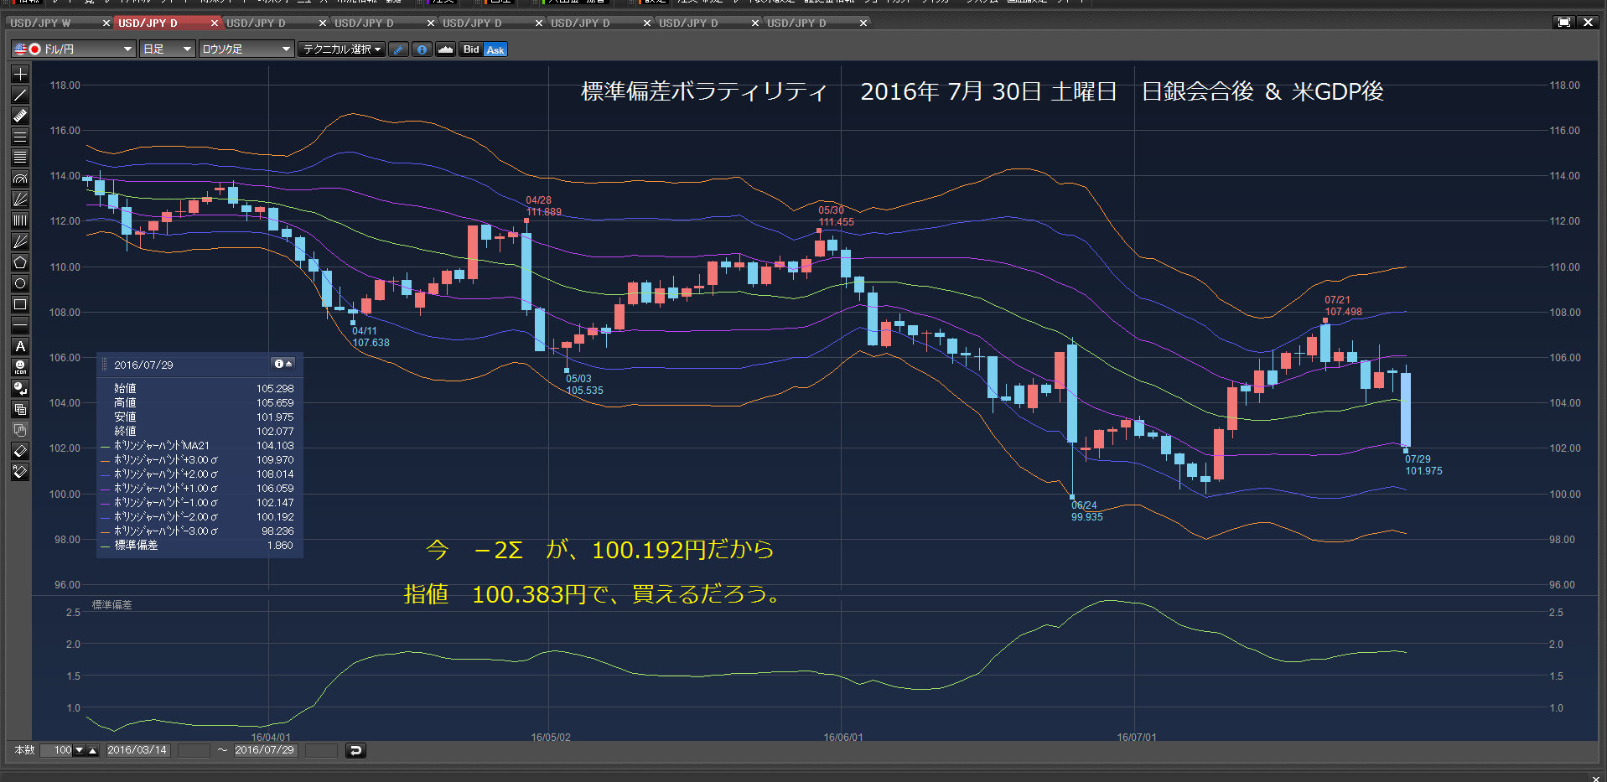Open the ロウソク足 chart type dropdown
Image resolution: width=1607 pixels, height=782 pixels.
[246, 49]
